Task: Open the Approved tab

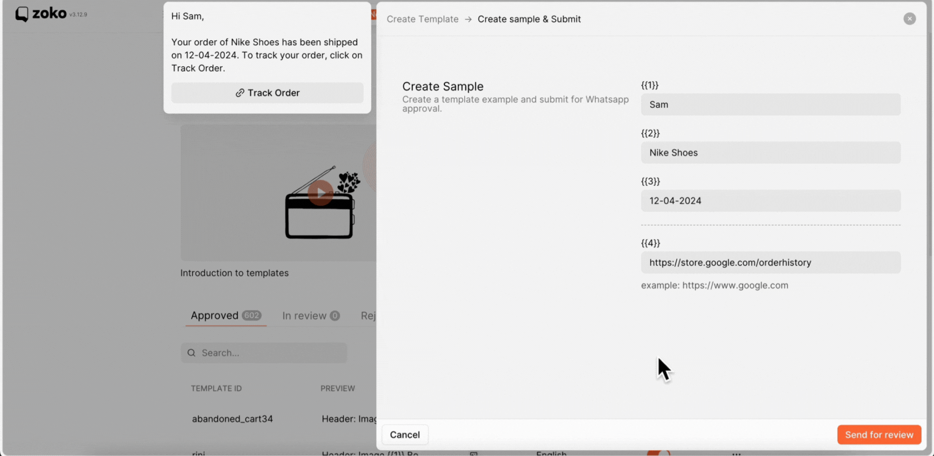Action: 226,315
